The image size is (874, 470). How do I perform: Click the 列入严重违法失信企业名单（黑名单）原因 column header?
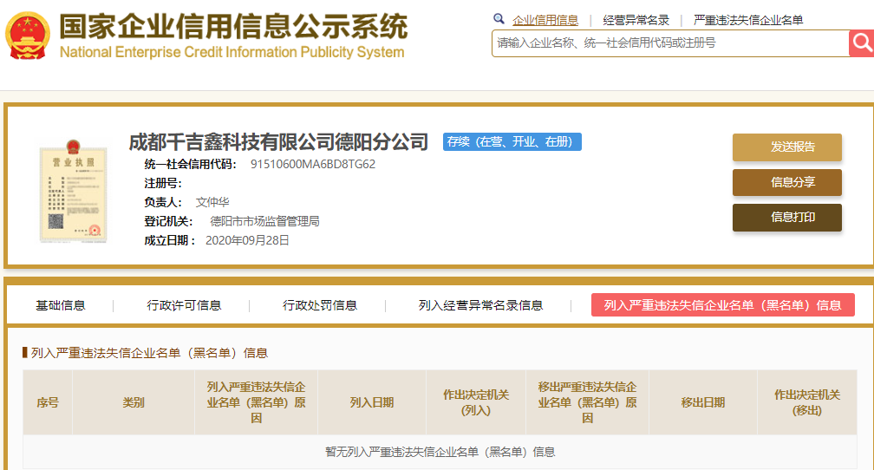(x=256, y=402)
